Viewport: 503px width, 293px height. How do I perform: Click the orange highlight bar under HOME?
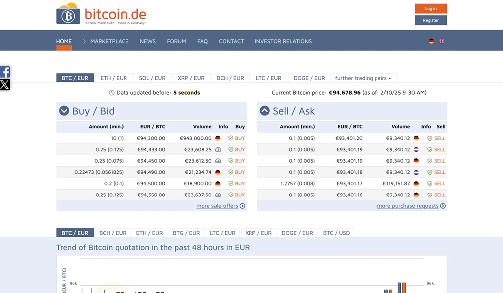coord(64,48)
